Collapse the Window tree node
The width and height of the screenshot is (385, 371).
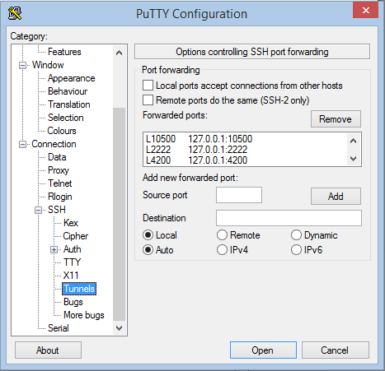coord(22,65)
